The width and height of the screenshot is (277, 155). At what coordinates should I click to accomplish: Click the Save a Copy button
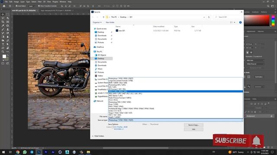pos(193,125)
